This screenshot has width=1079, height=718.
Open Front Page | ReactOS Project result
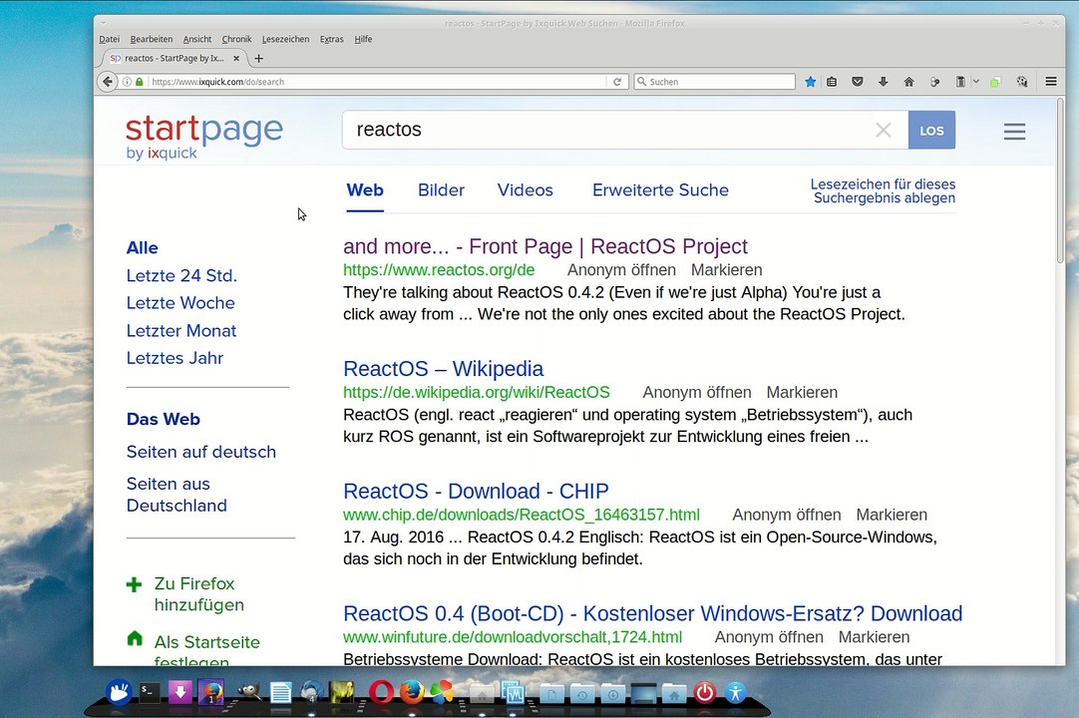point(545,246)
